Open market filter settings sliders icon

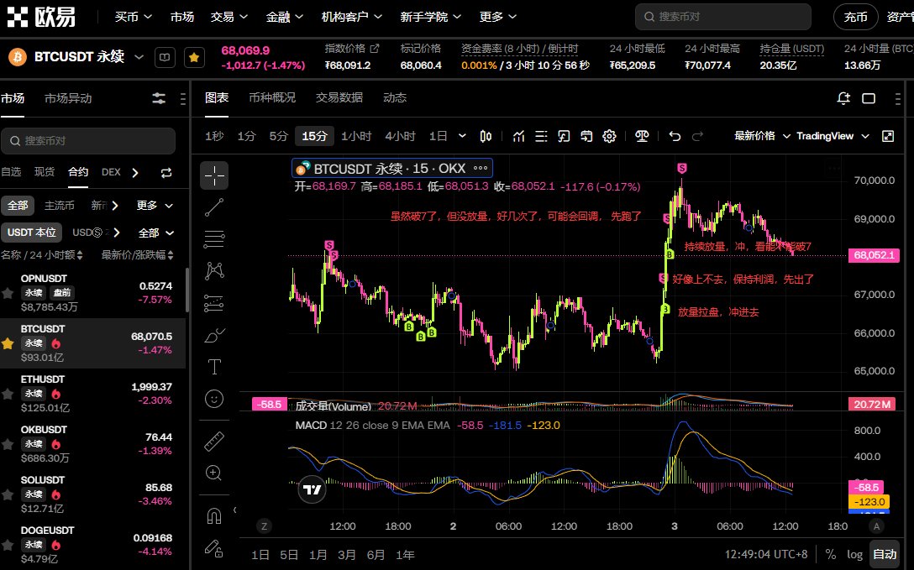pos(159,98)
